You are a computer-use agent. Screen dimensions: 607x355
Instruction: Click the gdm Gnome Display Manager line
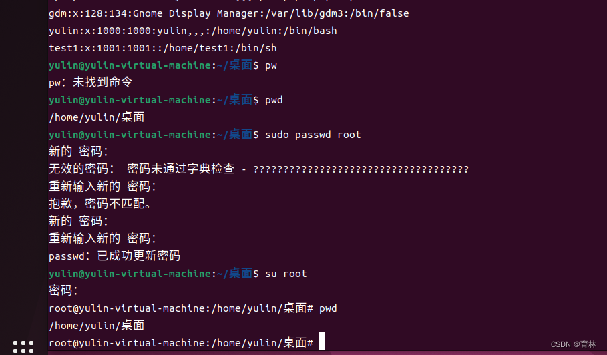tap(228, 13)
